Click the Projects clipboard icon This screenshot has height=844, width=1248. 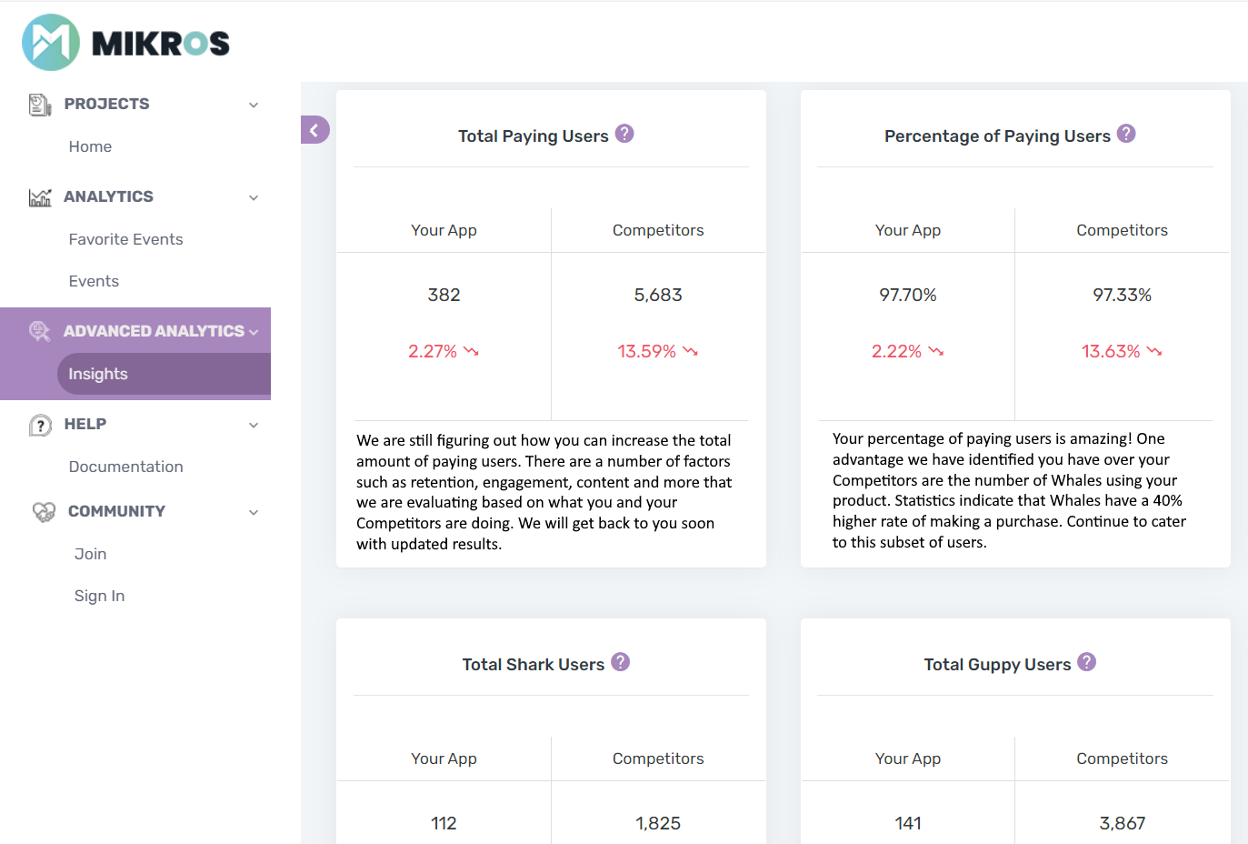[40, 105]
